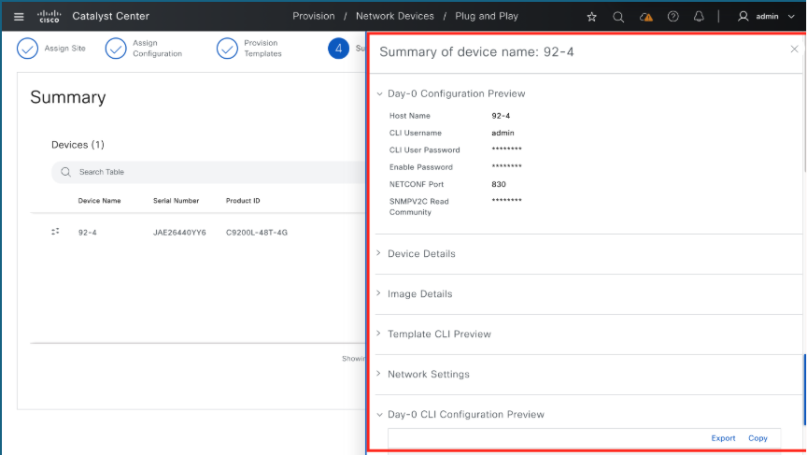Screen dimensions: 807x455
Task: Click the Catalyst Center title
Action: tap(110, 16)
